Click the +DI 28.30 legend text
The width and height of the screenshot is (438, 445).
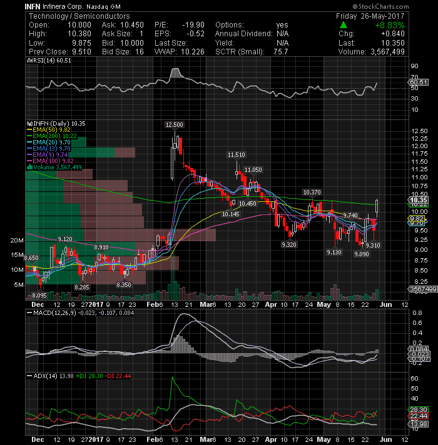[x=89, y=376]
